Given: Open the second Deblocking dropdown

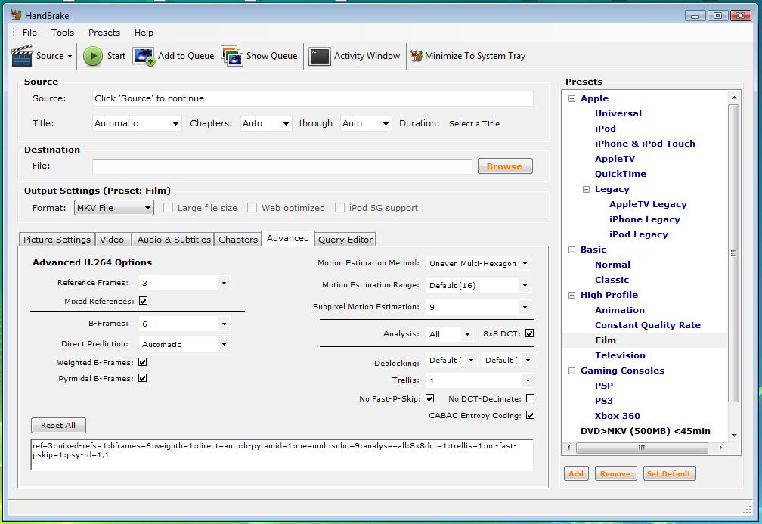Looking at the screenshot, I should point(508,360).
